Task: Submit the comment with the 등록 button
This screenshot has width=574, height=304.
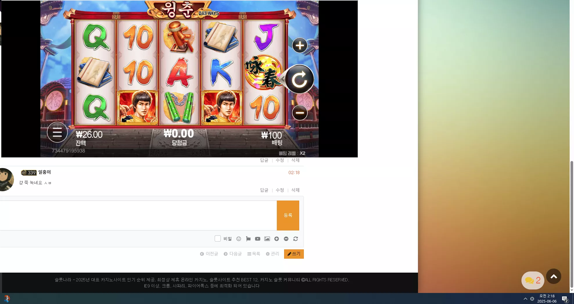Action: click(x=288, y=215)
